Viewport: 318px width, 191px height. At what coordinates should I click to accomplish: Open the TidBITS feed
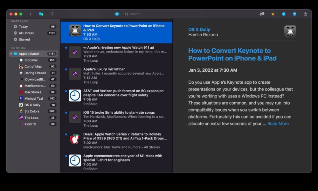33,124
